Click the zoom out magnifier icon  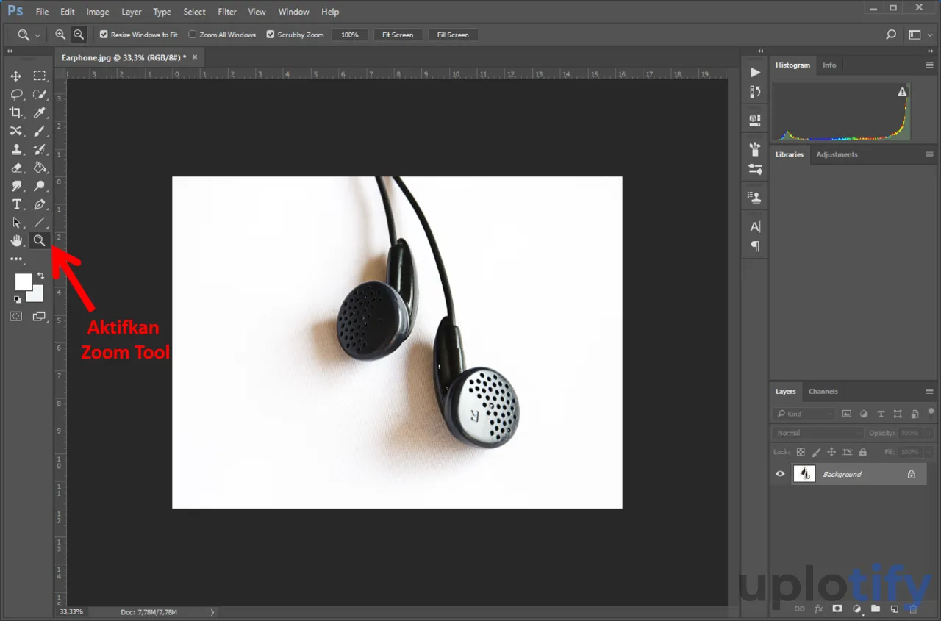click(x=78, y=35)
